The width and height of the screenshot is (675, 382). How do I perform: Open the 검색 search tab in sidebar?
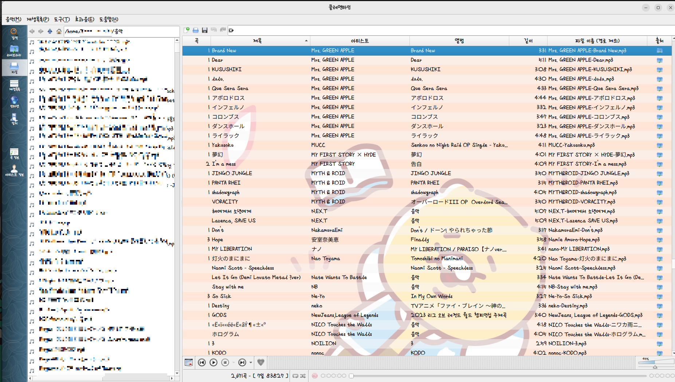tap(14, 34)
